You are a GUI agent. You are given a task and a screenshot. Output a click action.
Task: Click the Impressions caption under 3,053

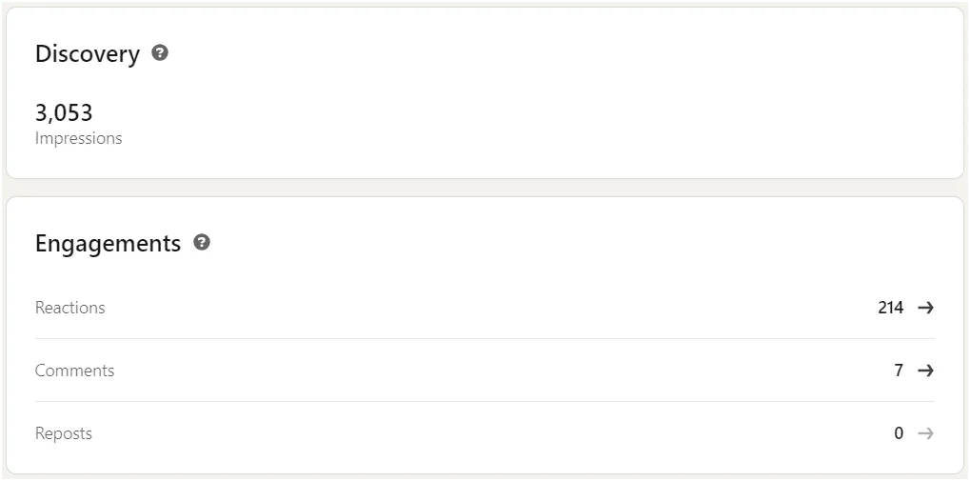(79, 138)
